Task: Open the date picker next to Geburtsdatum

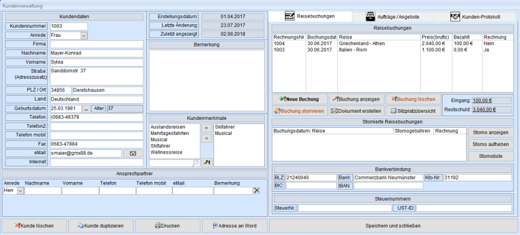Action: click(86, 108)
